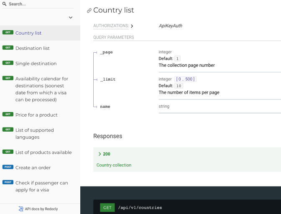Open the Availability calendar for destinations entry
This screenshot has width=281, height=214.
click(41, 89)
